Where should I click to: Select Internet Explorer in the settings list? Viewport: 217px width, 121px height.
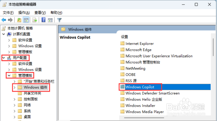[140, 44]
